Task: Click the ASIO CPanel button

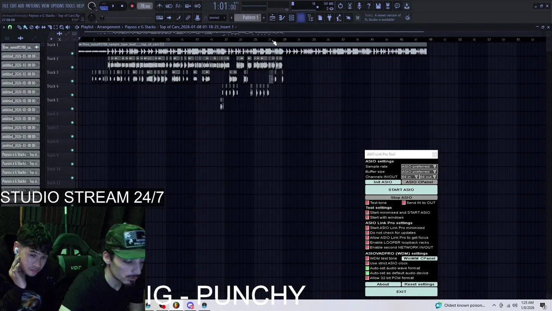Action: (419, 182)
